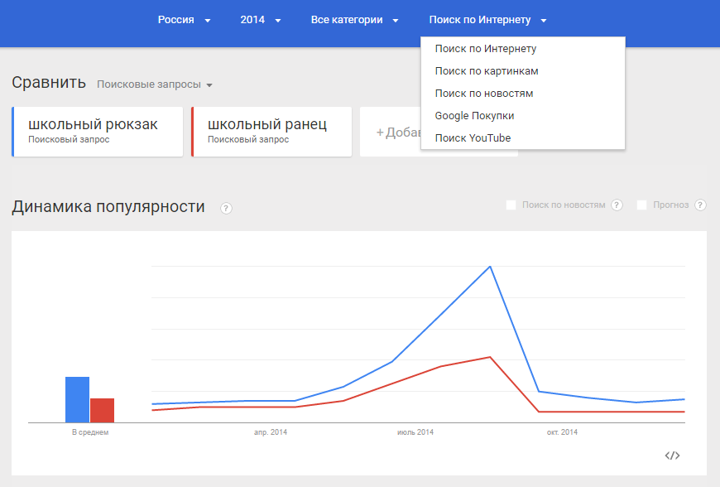Click the blue line peak on chart
Screen dimensions: 720x487
[491, 267]
